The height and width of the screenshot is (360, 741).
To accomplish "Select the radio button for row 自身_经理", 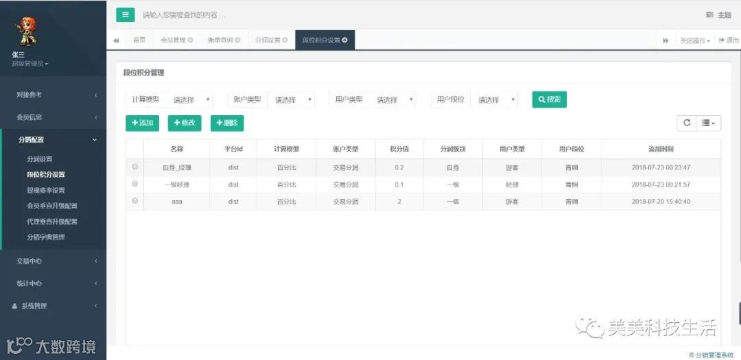I will 135,167.
